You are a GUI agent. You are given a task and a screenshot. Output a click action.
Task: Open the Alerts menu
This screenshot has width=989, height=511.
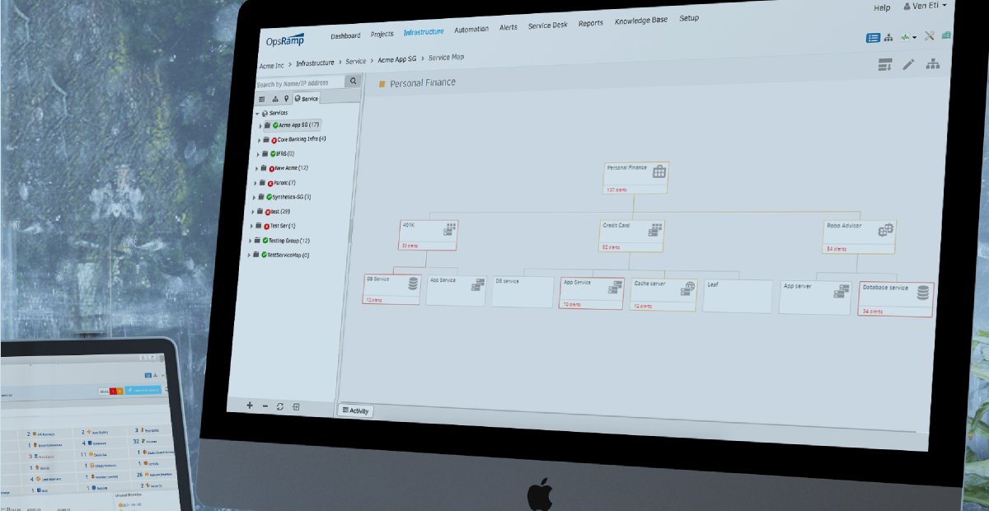point(509,27)
